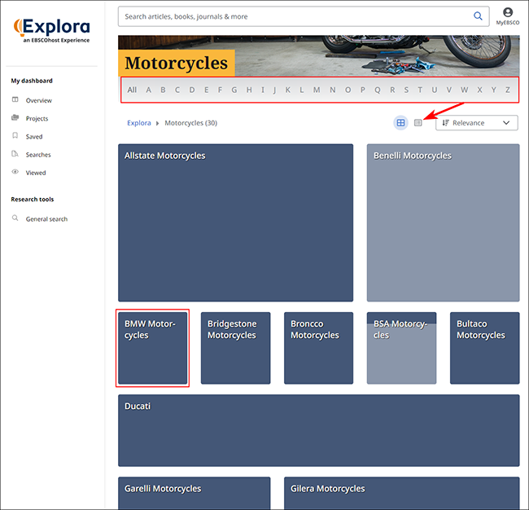Viewport: 529px width, 510px height.
Task: Click the Saved bookmark icon
Action: pyautogui.click(x=15, y=136)
